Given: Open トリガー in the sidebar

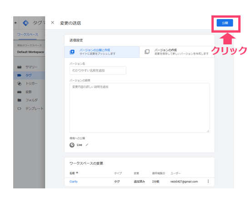Looking at the screenshot, I should pyautogui.click(x=31, y=83).
